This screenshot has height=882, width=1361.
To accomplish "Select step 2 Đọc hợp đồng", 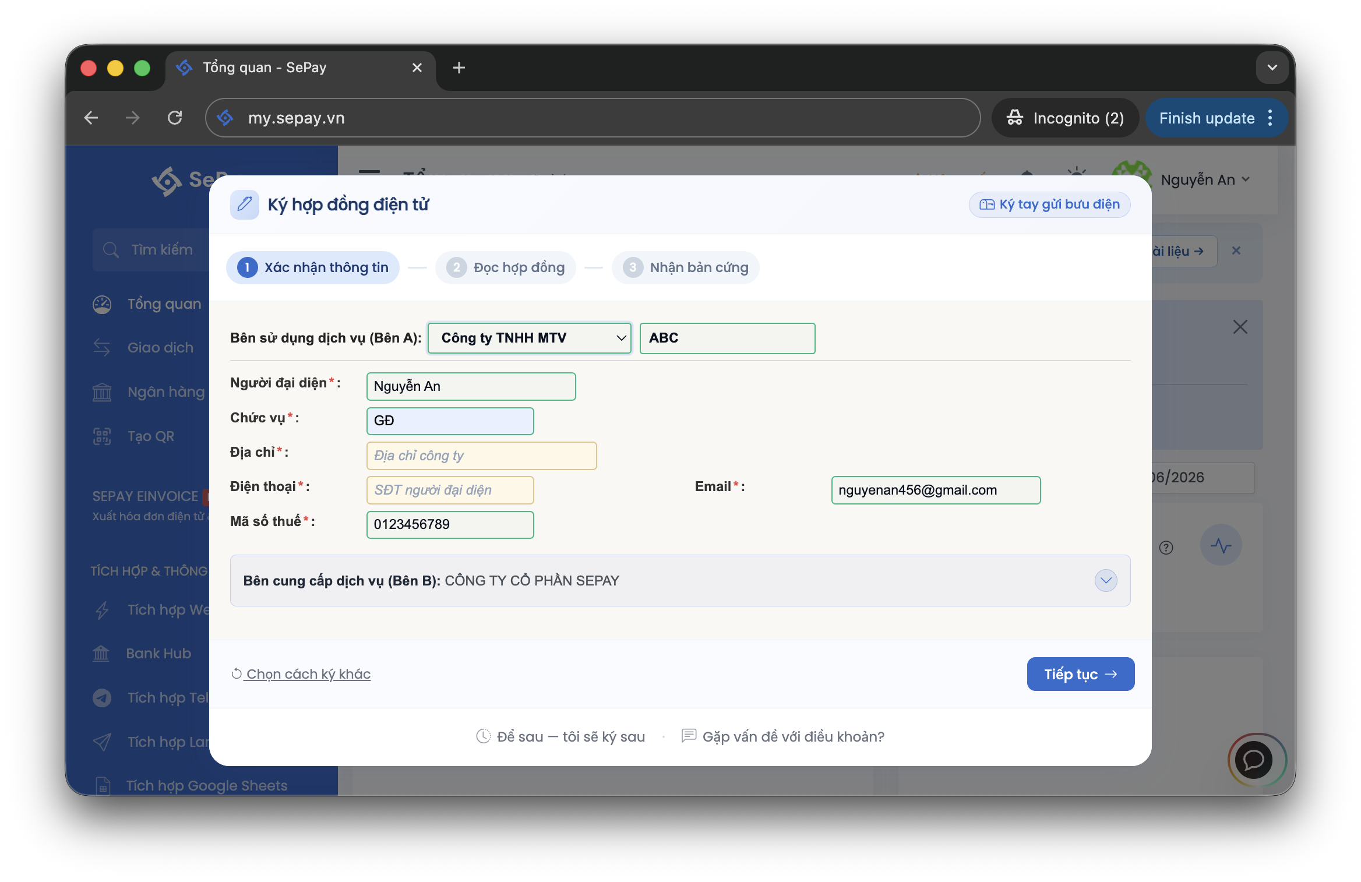I will [505, 267].
